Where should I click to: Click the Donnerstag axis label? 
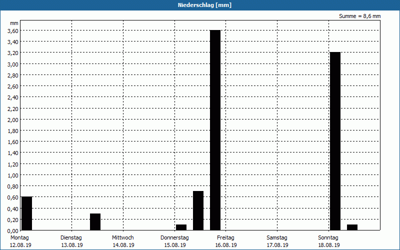pyautogui.click(x=174, y=238)
